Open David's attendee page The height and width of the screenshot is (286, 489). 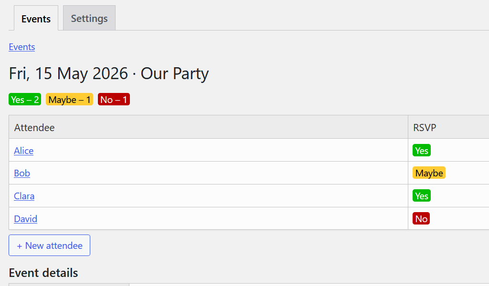[x=25, y=218]
